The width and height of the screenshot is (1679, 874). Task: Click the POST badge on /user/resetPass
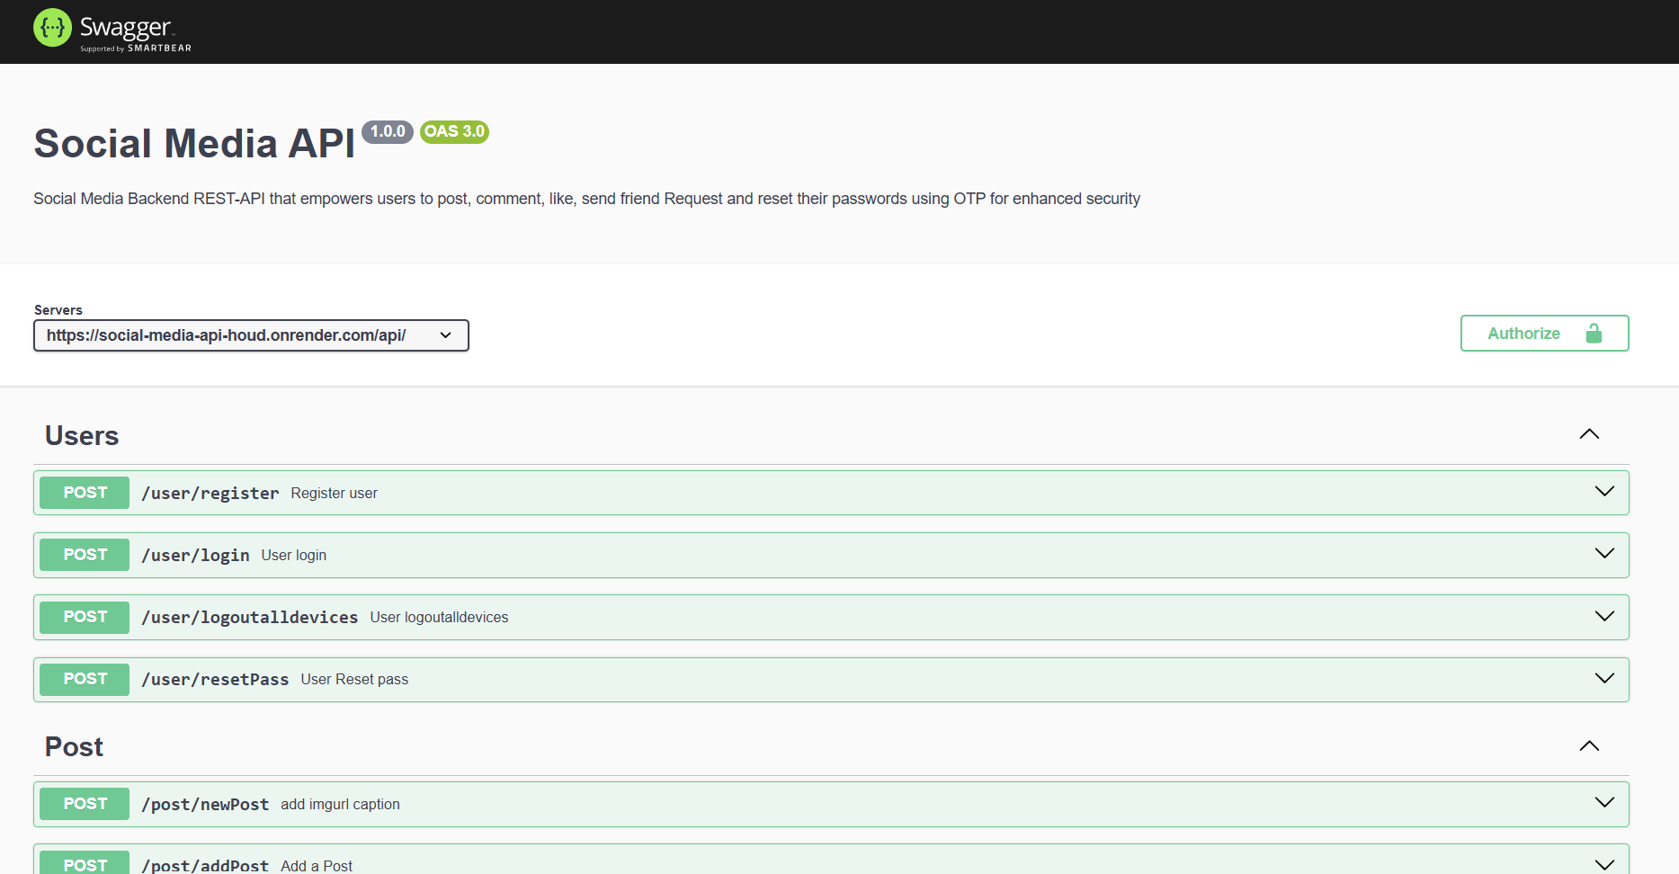(x=84, y=679)
